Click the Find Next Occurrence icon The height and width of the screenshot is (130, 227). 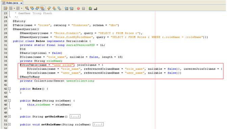click(x=37, y=8)
